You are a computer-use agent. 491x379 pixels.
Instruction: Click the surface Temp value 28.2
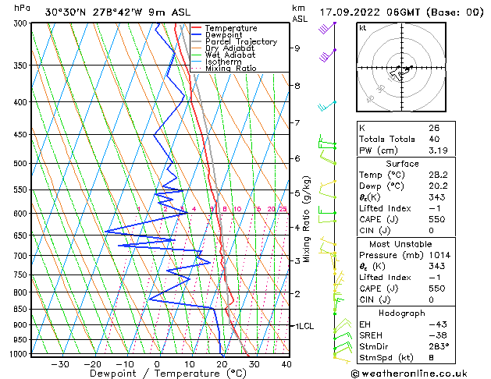click(438, 175)
